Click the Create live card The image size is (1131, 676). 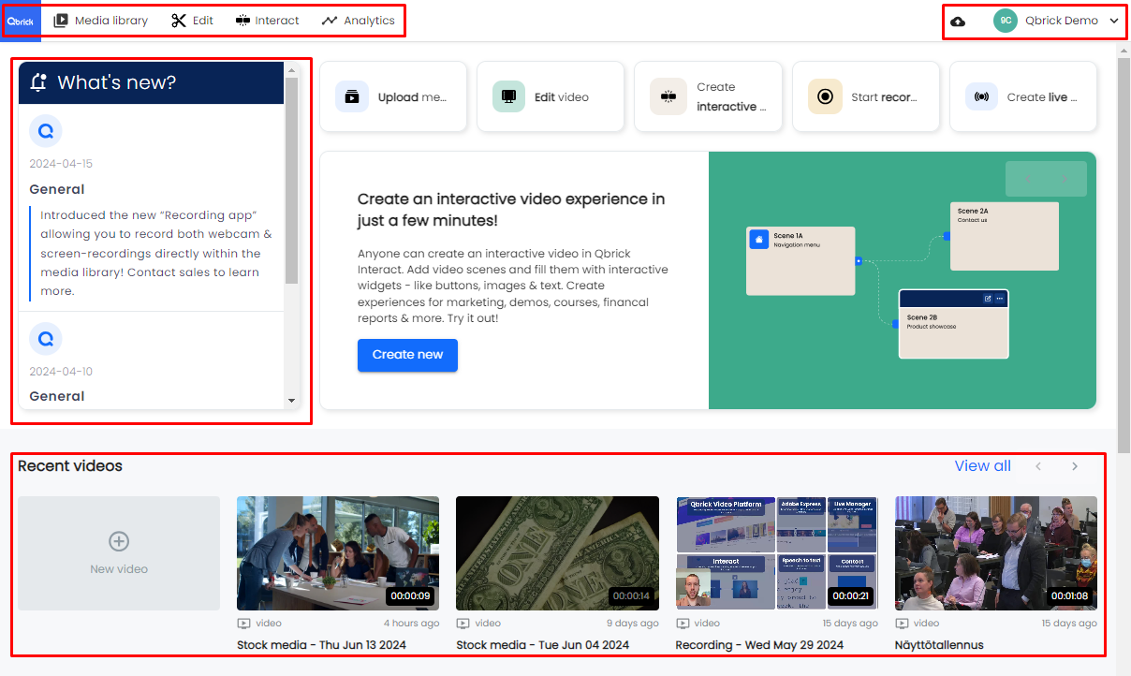point(1023,96)
